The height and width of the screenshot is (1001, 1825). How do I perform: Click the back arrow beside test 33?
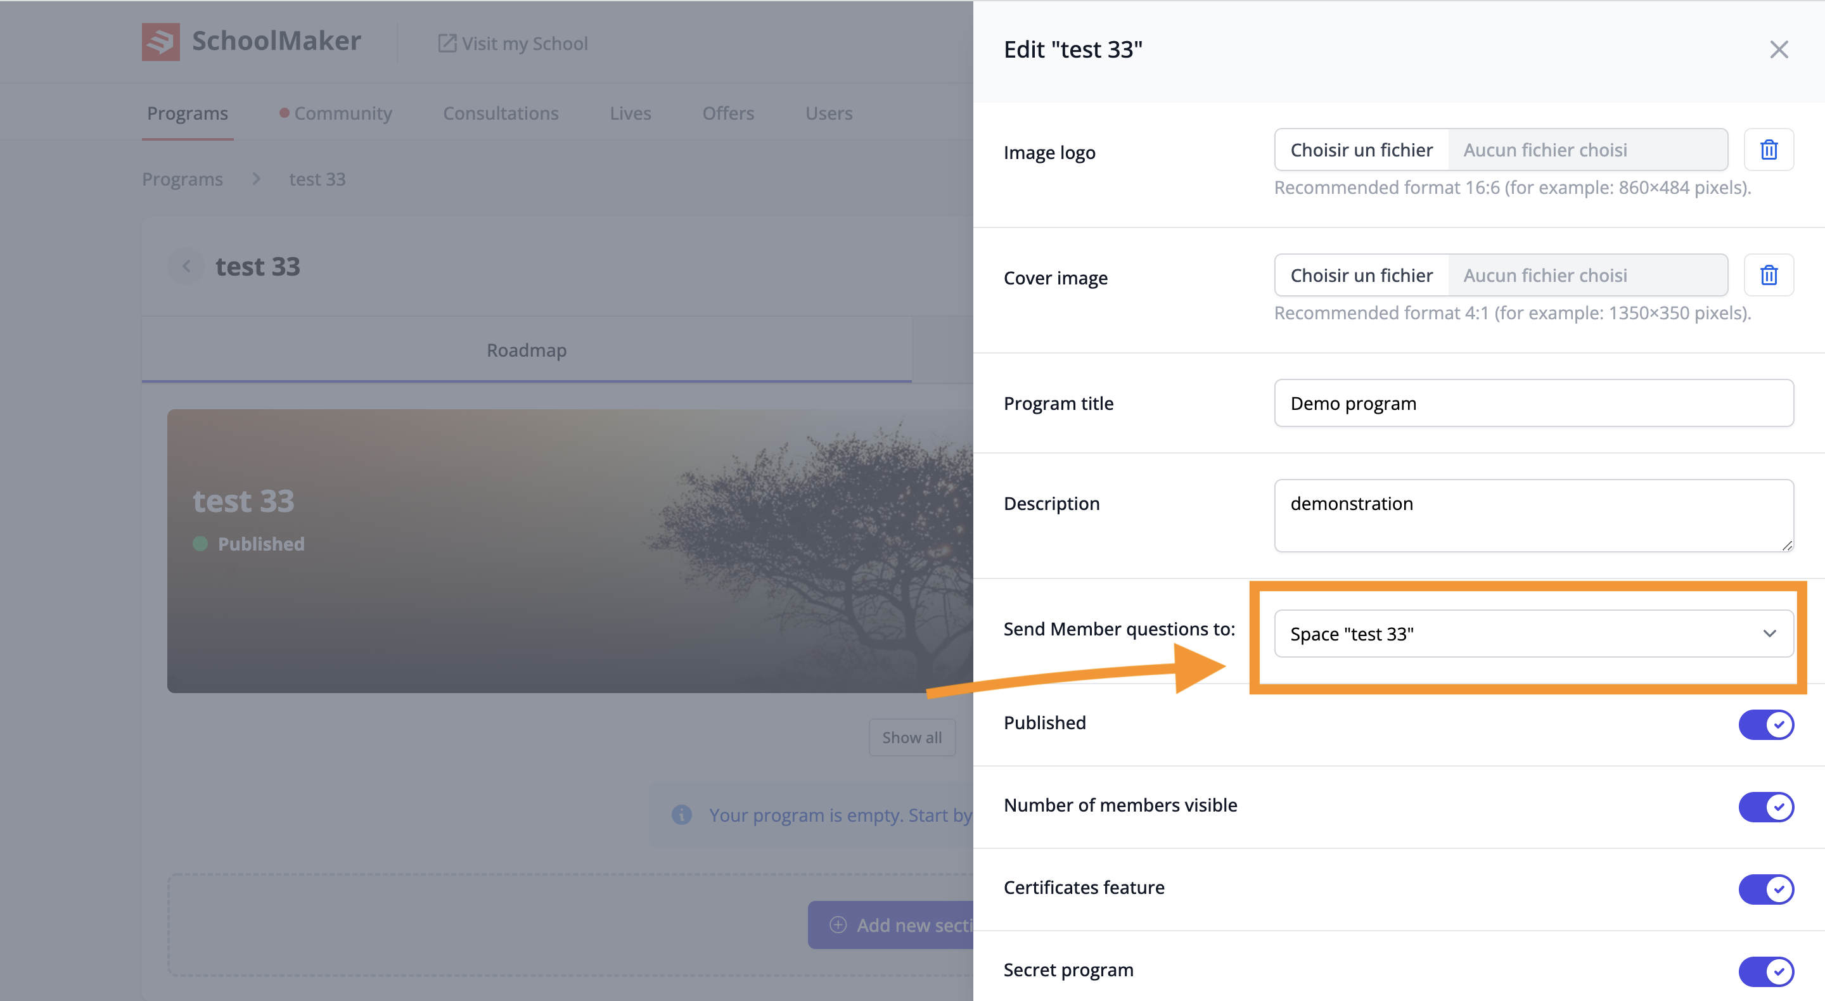[186, 266]
